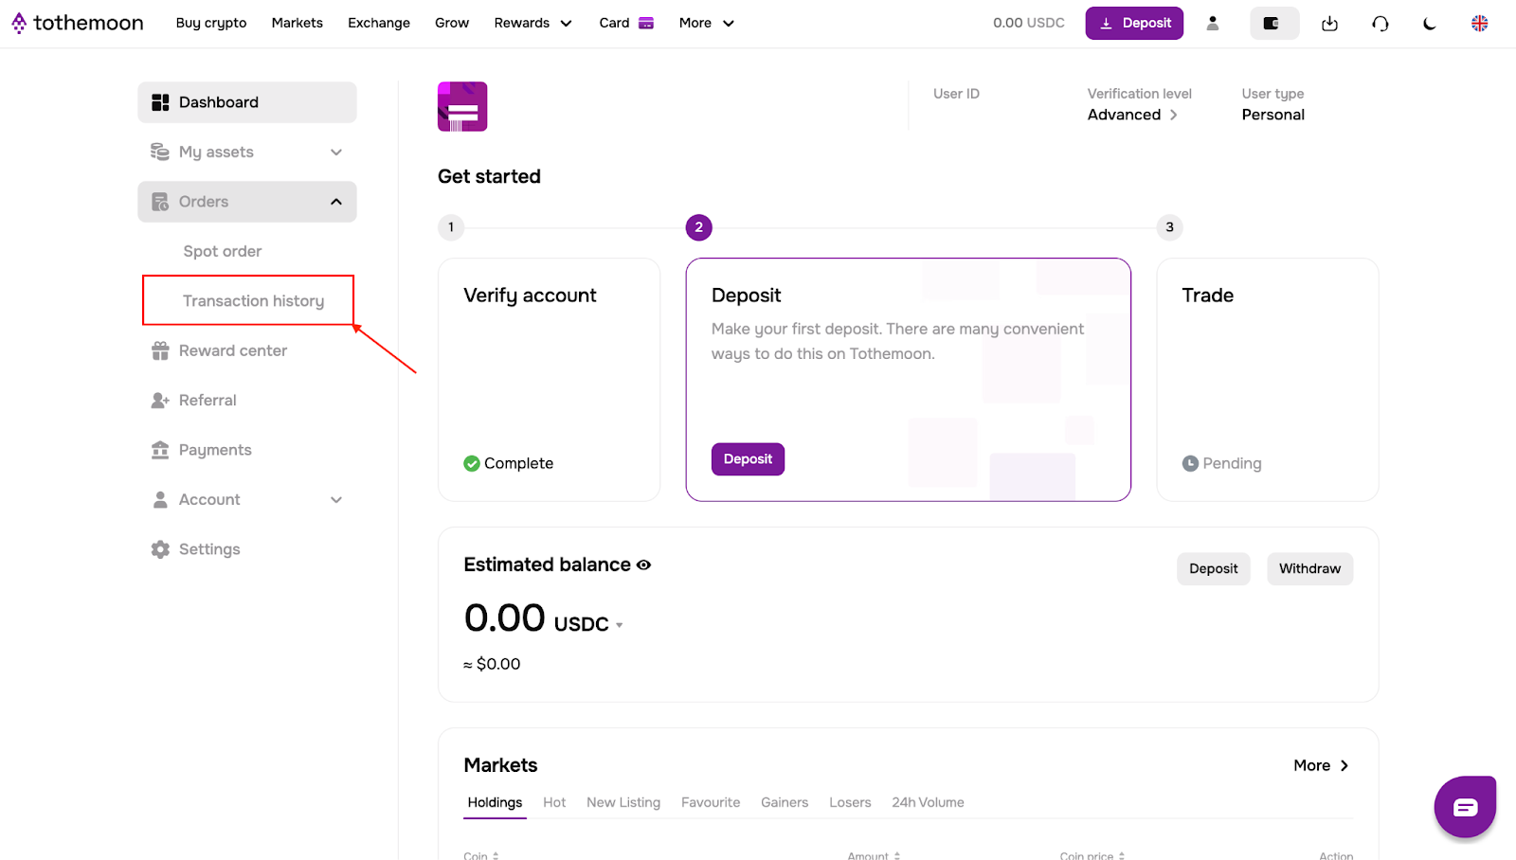The width and height of the screenshot is (1516, 860).
Task: Click the tothemoon logo
Action: 78,23
